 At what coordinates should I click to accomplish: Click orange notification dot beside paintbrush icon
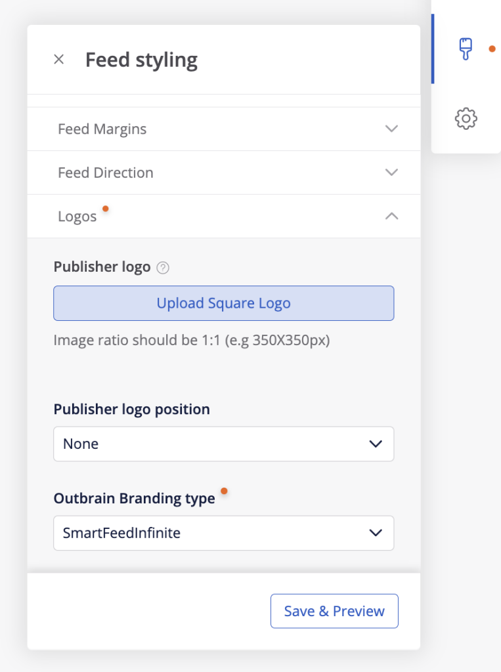492,48
